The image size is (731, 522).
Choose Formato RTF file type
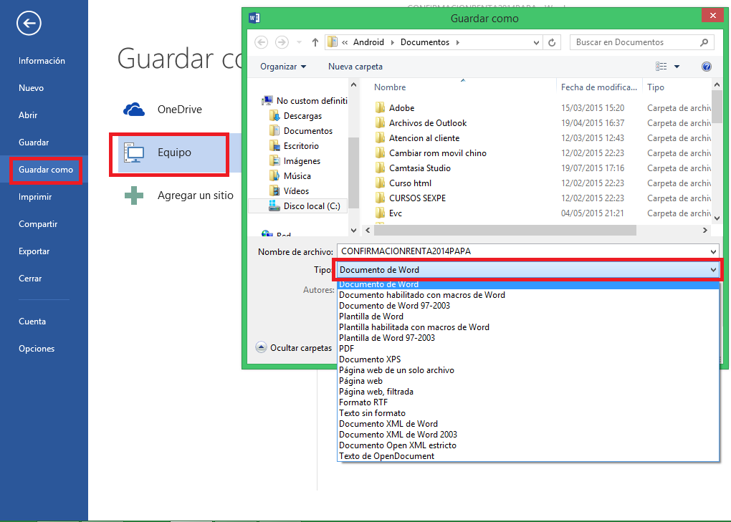[528, 402]
